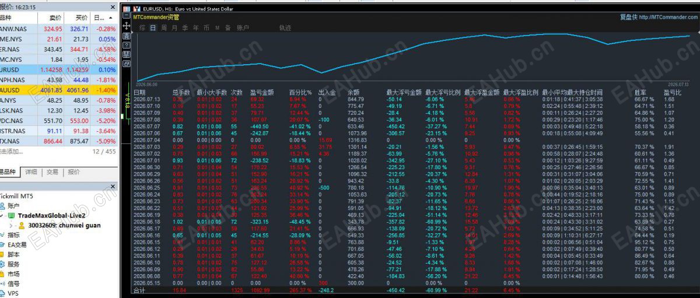Select the 年 yearly tab

(x=195, y=27)
